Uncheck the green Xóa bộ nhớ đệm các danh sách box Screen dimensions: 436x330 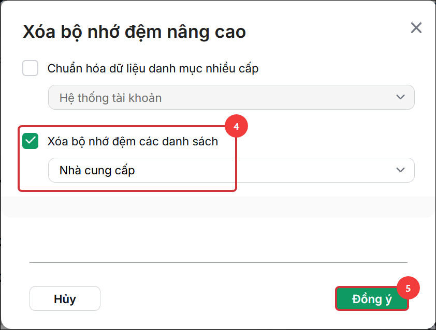click(x=31, y=141)
